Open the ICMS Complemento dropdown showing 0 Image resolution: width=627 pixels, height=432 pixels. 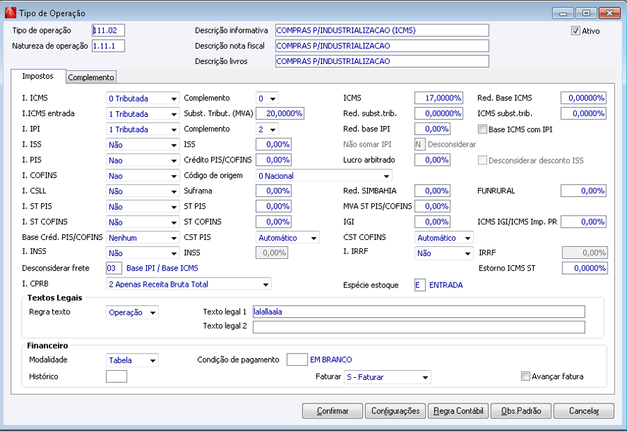click(x=267, y=98)
